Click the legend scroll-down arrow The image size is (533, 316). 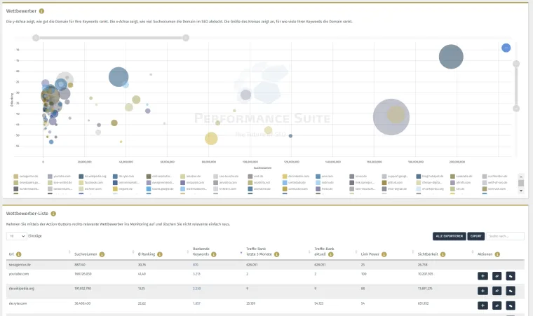[x=520, y=191]
